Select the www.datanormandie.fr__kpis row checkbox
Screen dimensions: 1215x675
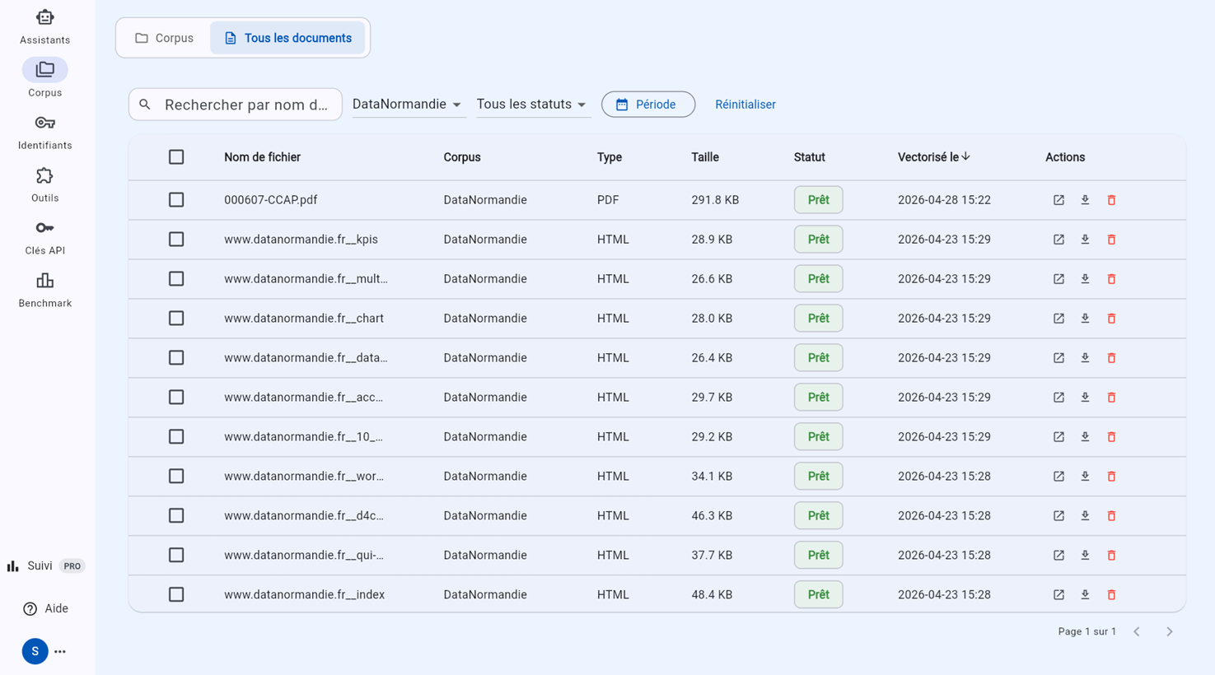(176, 240)
